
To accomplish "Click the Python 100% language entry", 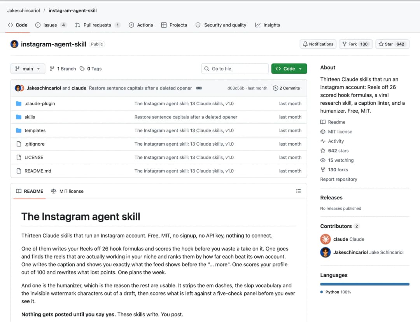I will 336,292.
